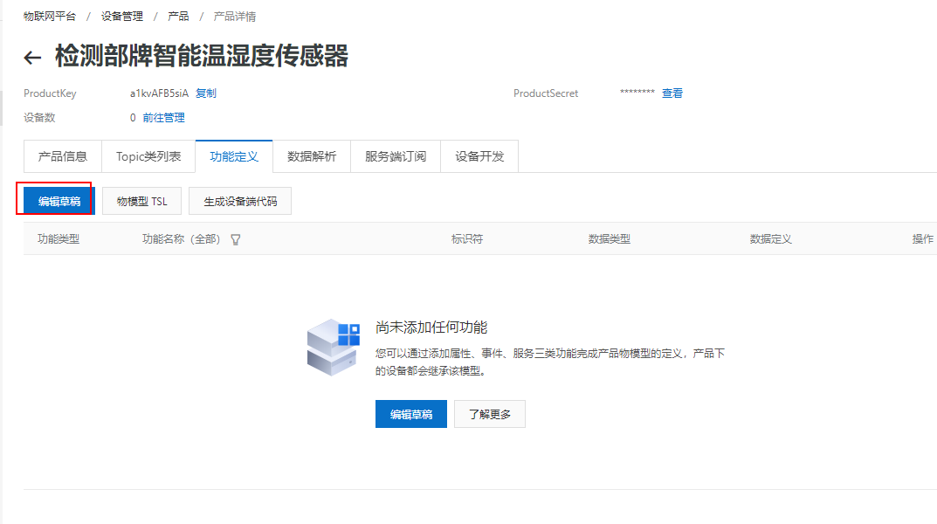
Task: Click 物联网平台 in the breadcrumb
Action: pos(50,16)
